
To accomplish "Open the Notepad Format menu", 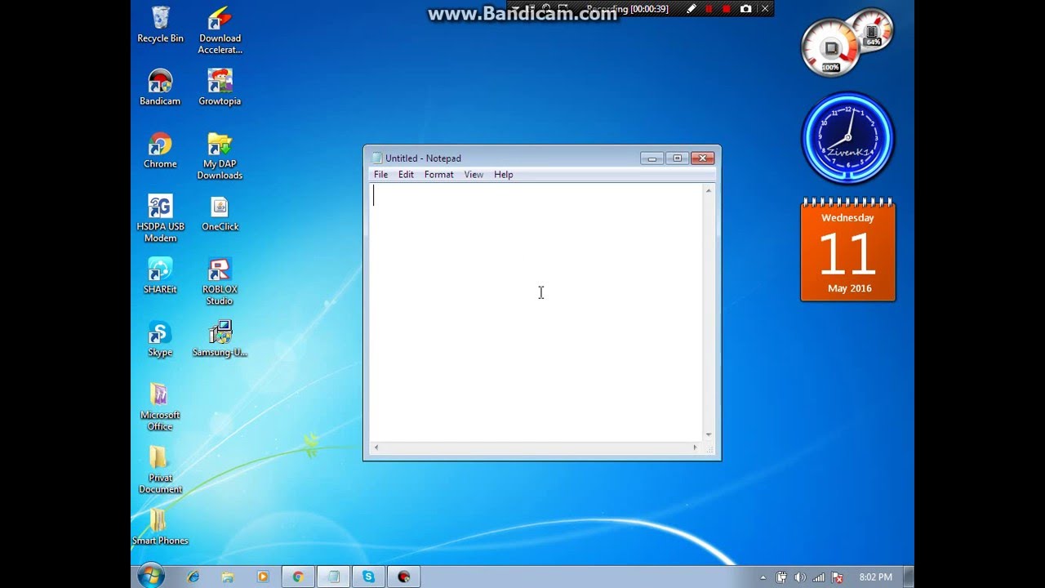I will pos(438,175).
